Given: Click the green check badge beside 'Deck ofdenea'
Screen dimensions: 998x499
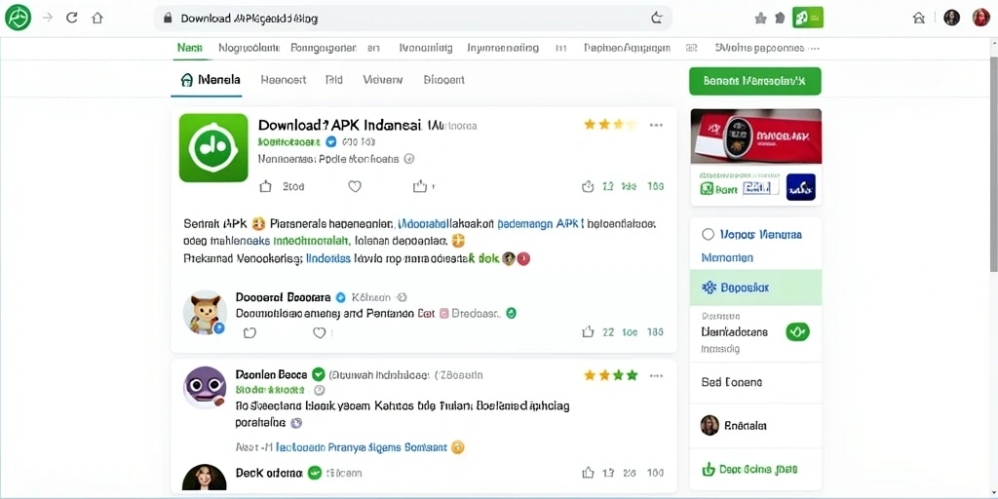Looking at the screenshot, I should (315, 473).
